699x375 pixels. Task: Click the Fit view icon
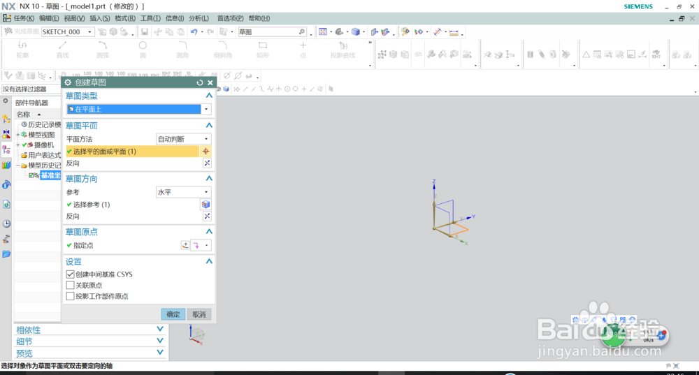tap(323, 31)
